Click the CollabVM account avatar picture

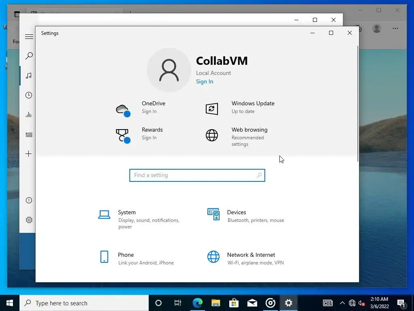coord(169,70)
